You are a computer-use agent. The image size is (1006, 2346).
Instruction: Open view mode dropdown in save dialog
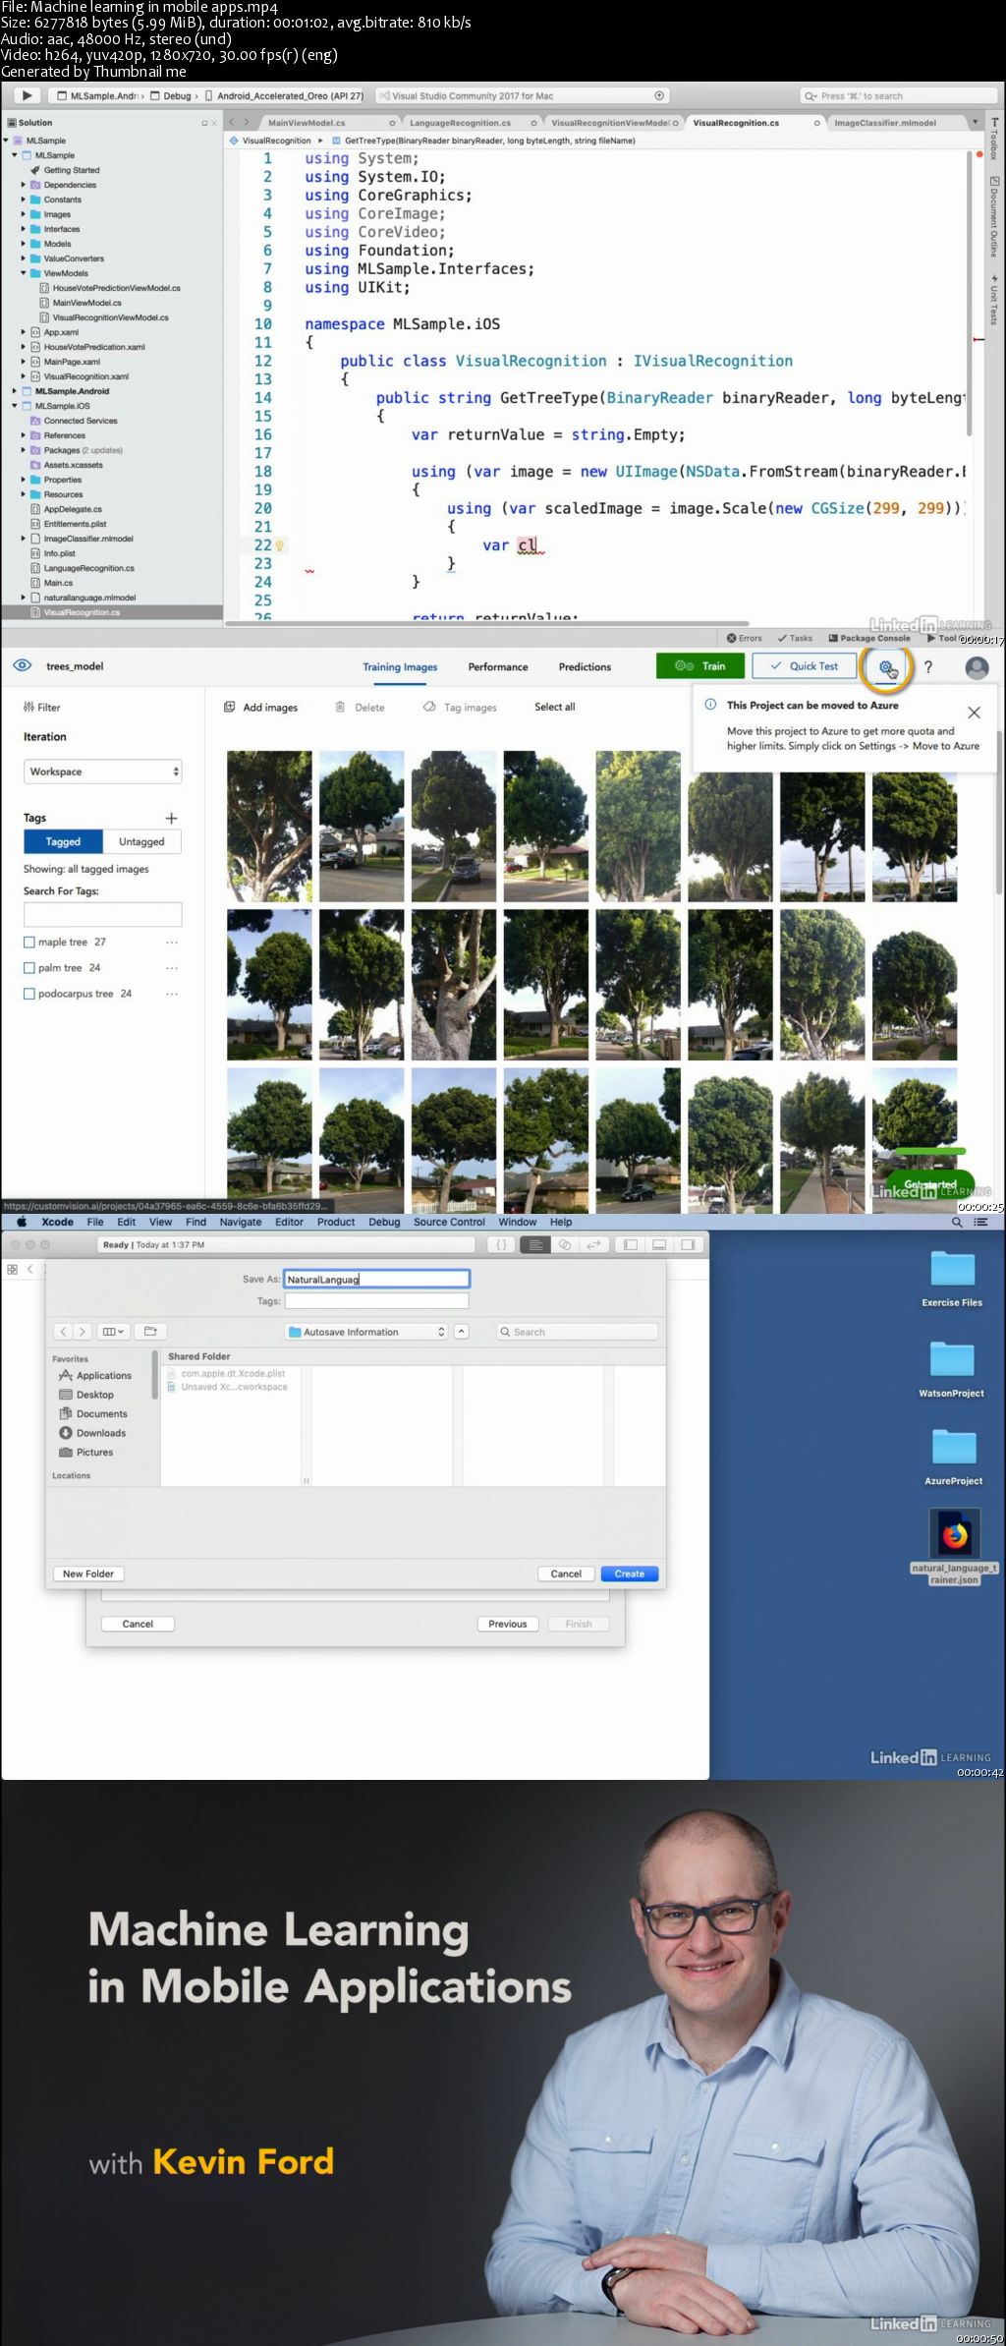point(113,1332)
